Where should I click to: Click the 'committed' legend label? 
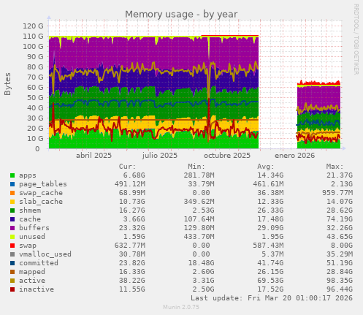pyautogui.click(x=39, y=263)
